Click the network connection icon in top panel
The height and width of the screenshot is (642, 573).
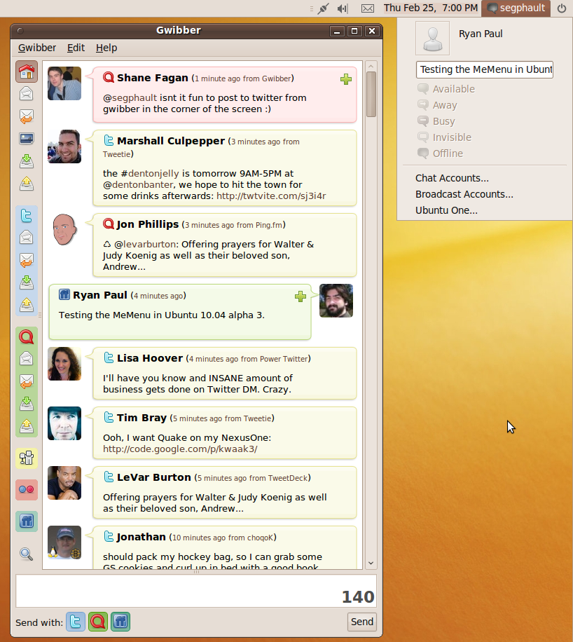[x=323, y=8]
